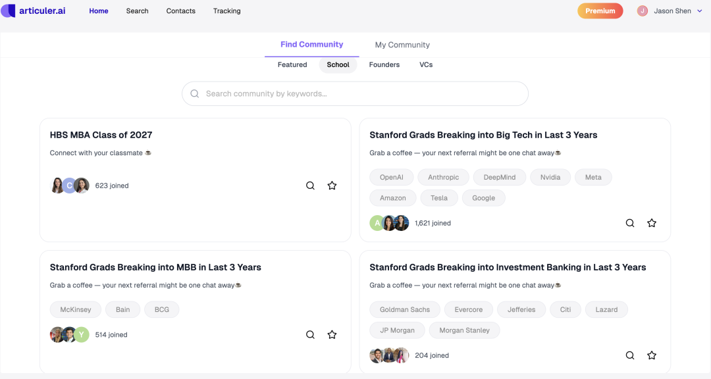Switch to My Community tab
This screenshot has width=711, height=379.
(402, 45)
